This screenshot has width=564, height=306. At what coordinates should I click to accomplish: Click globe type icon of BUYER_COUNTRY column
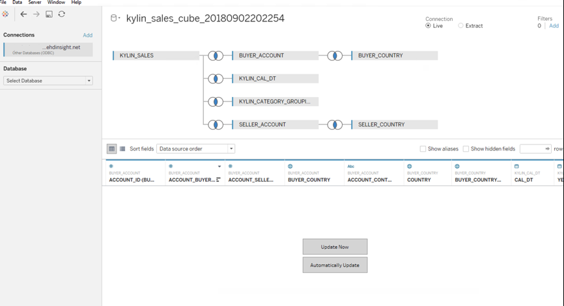click(290, 166)
